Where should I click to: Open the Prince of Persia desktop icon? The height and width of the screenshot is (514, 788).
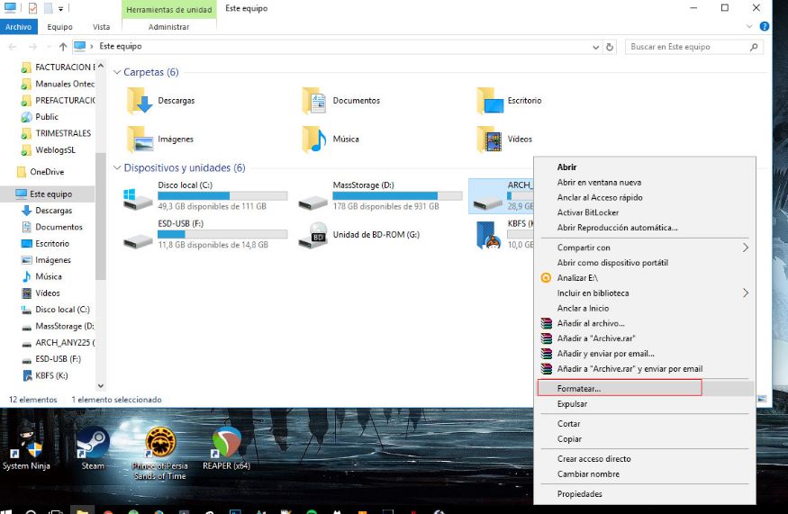coord(159,444)
